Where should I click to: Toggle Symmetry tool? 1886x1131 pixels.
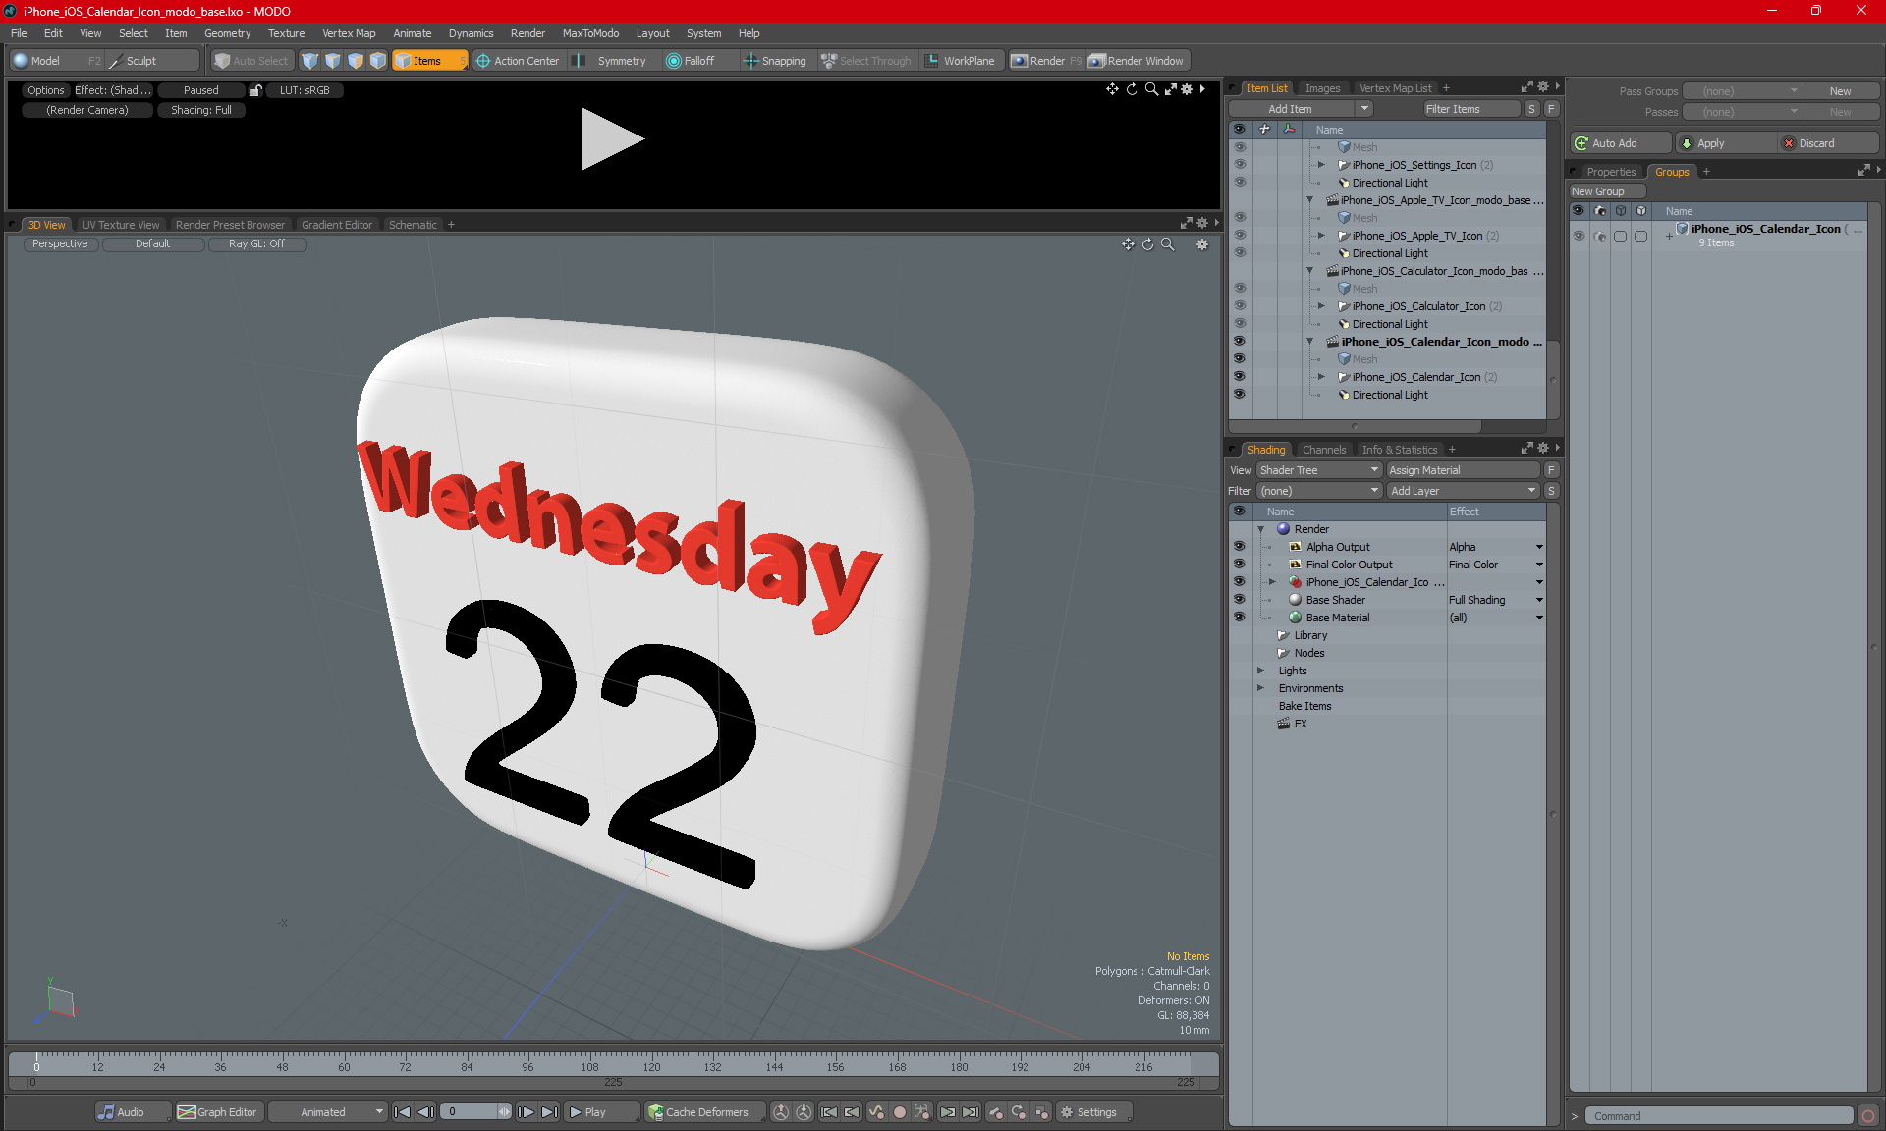(x=611, y=61)
